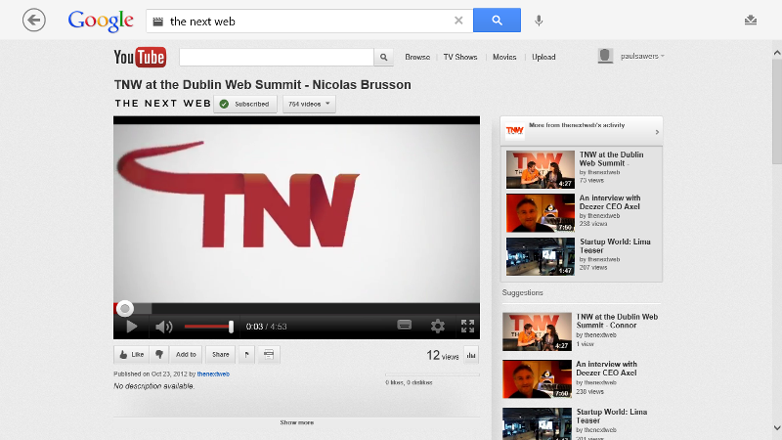Open the Google logo homepage
This screenshot has height=440, width=782.
point(101,21)
